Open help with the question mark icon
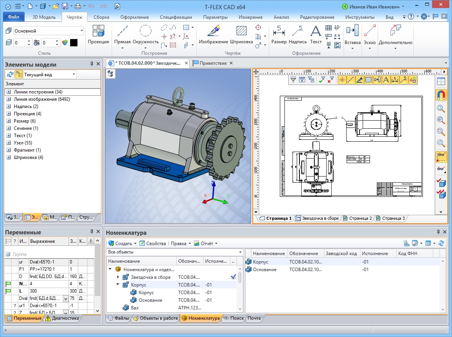This screenshot has height=337, width=452. (411, 17)
